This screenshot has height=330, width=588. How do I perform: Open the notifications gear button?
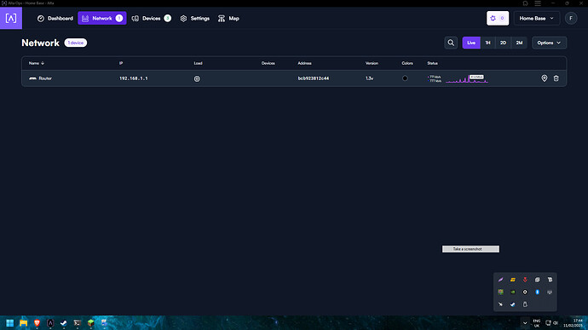point(498,18)
